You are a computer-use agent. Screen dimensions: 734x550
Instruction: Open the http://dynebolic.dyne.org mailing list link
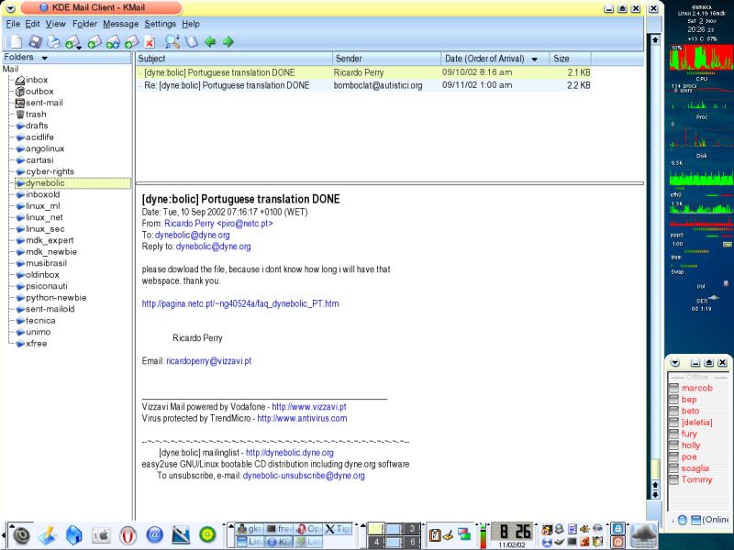(290, 453)
